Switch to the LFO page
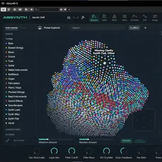Viewport: 162px width, 162px height. pyautogui.click(x=145, y=18)
